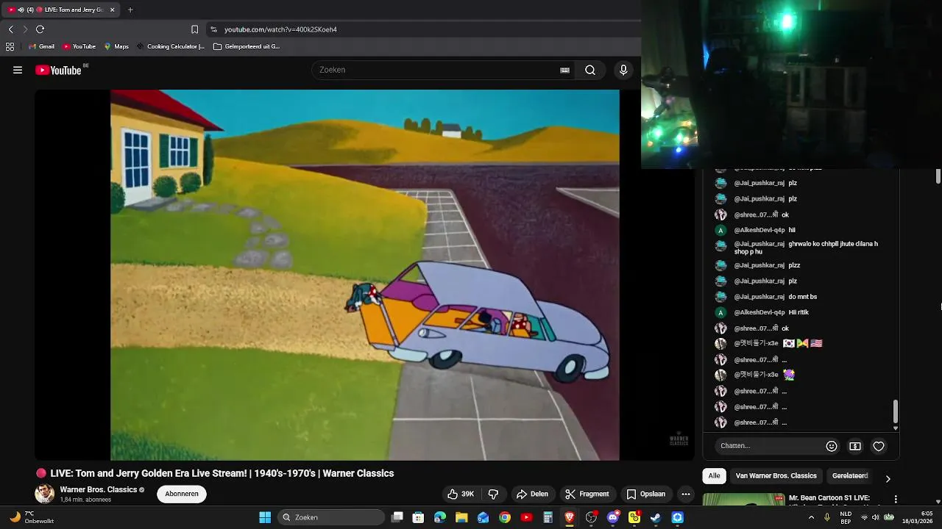Image resolution: width=942 pixels, height=529 pixels.
Task: Open the Warner Bros. Classics channel name
Action: coord(99,489)
